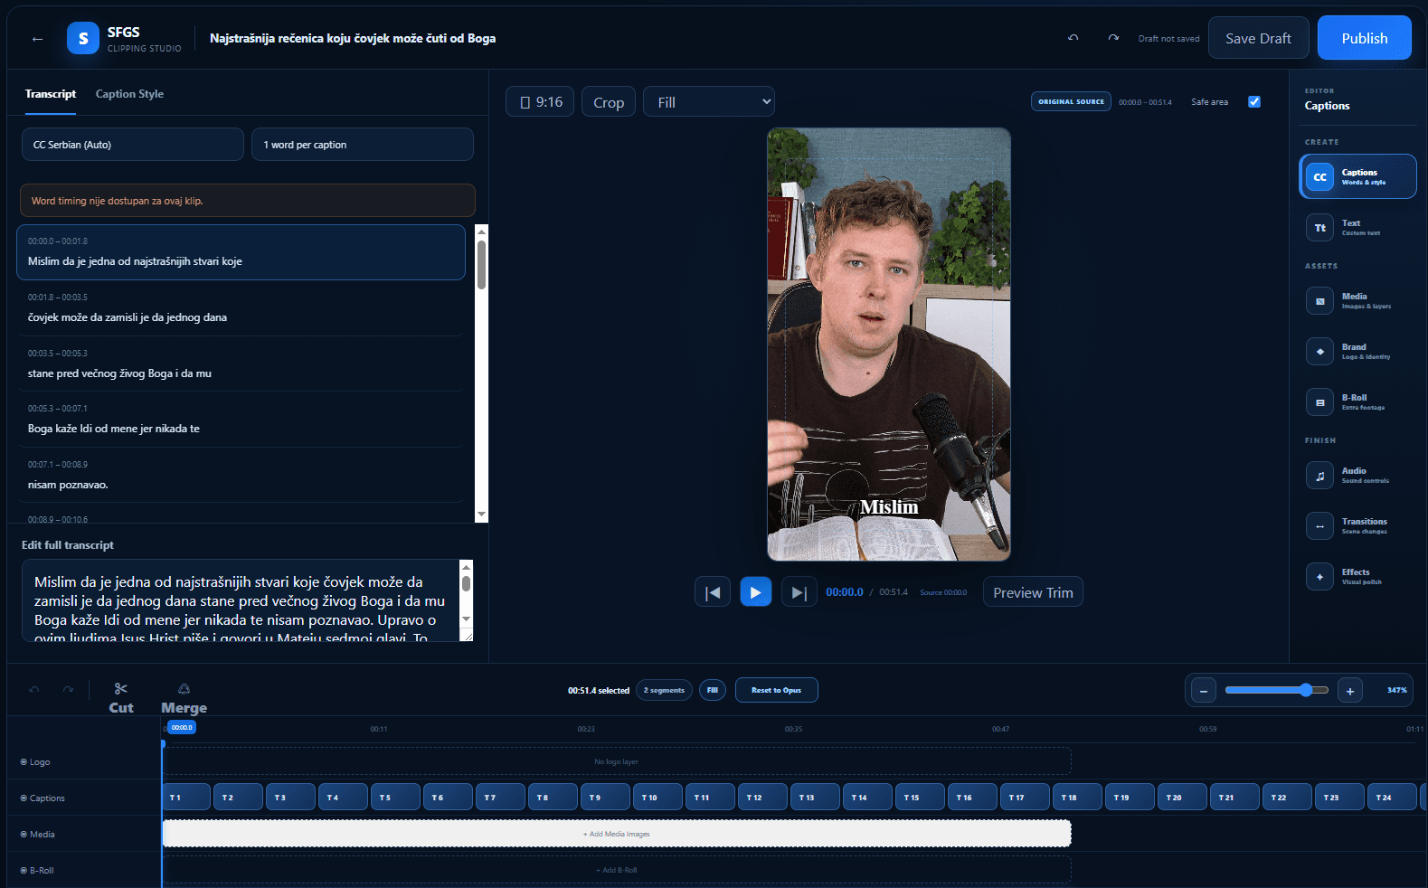Viewport: 1428px width, 888px height.
Task: Toggle Logo track visibility
Action: point(24,761)
